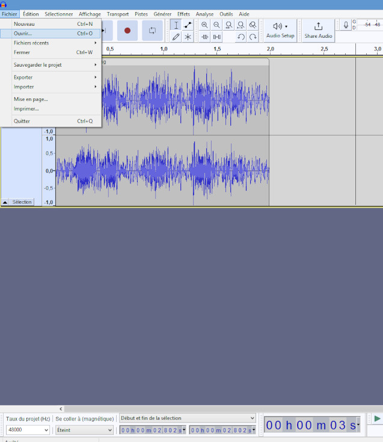
Task: Click the microphone record meter icon
Action: pyautogui.click(x=346, y=25)
